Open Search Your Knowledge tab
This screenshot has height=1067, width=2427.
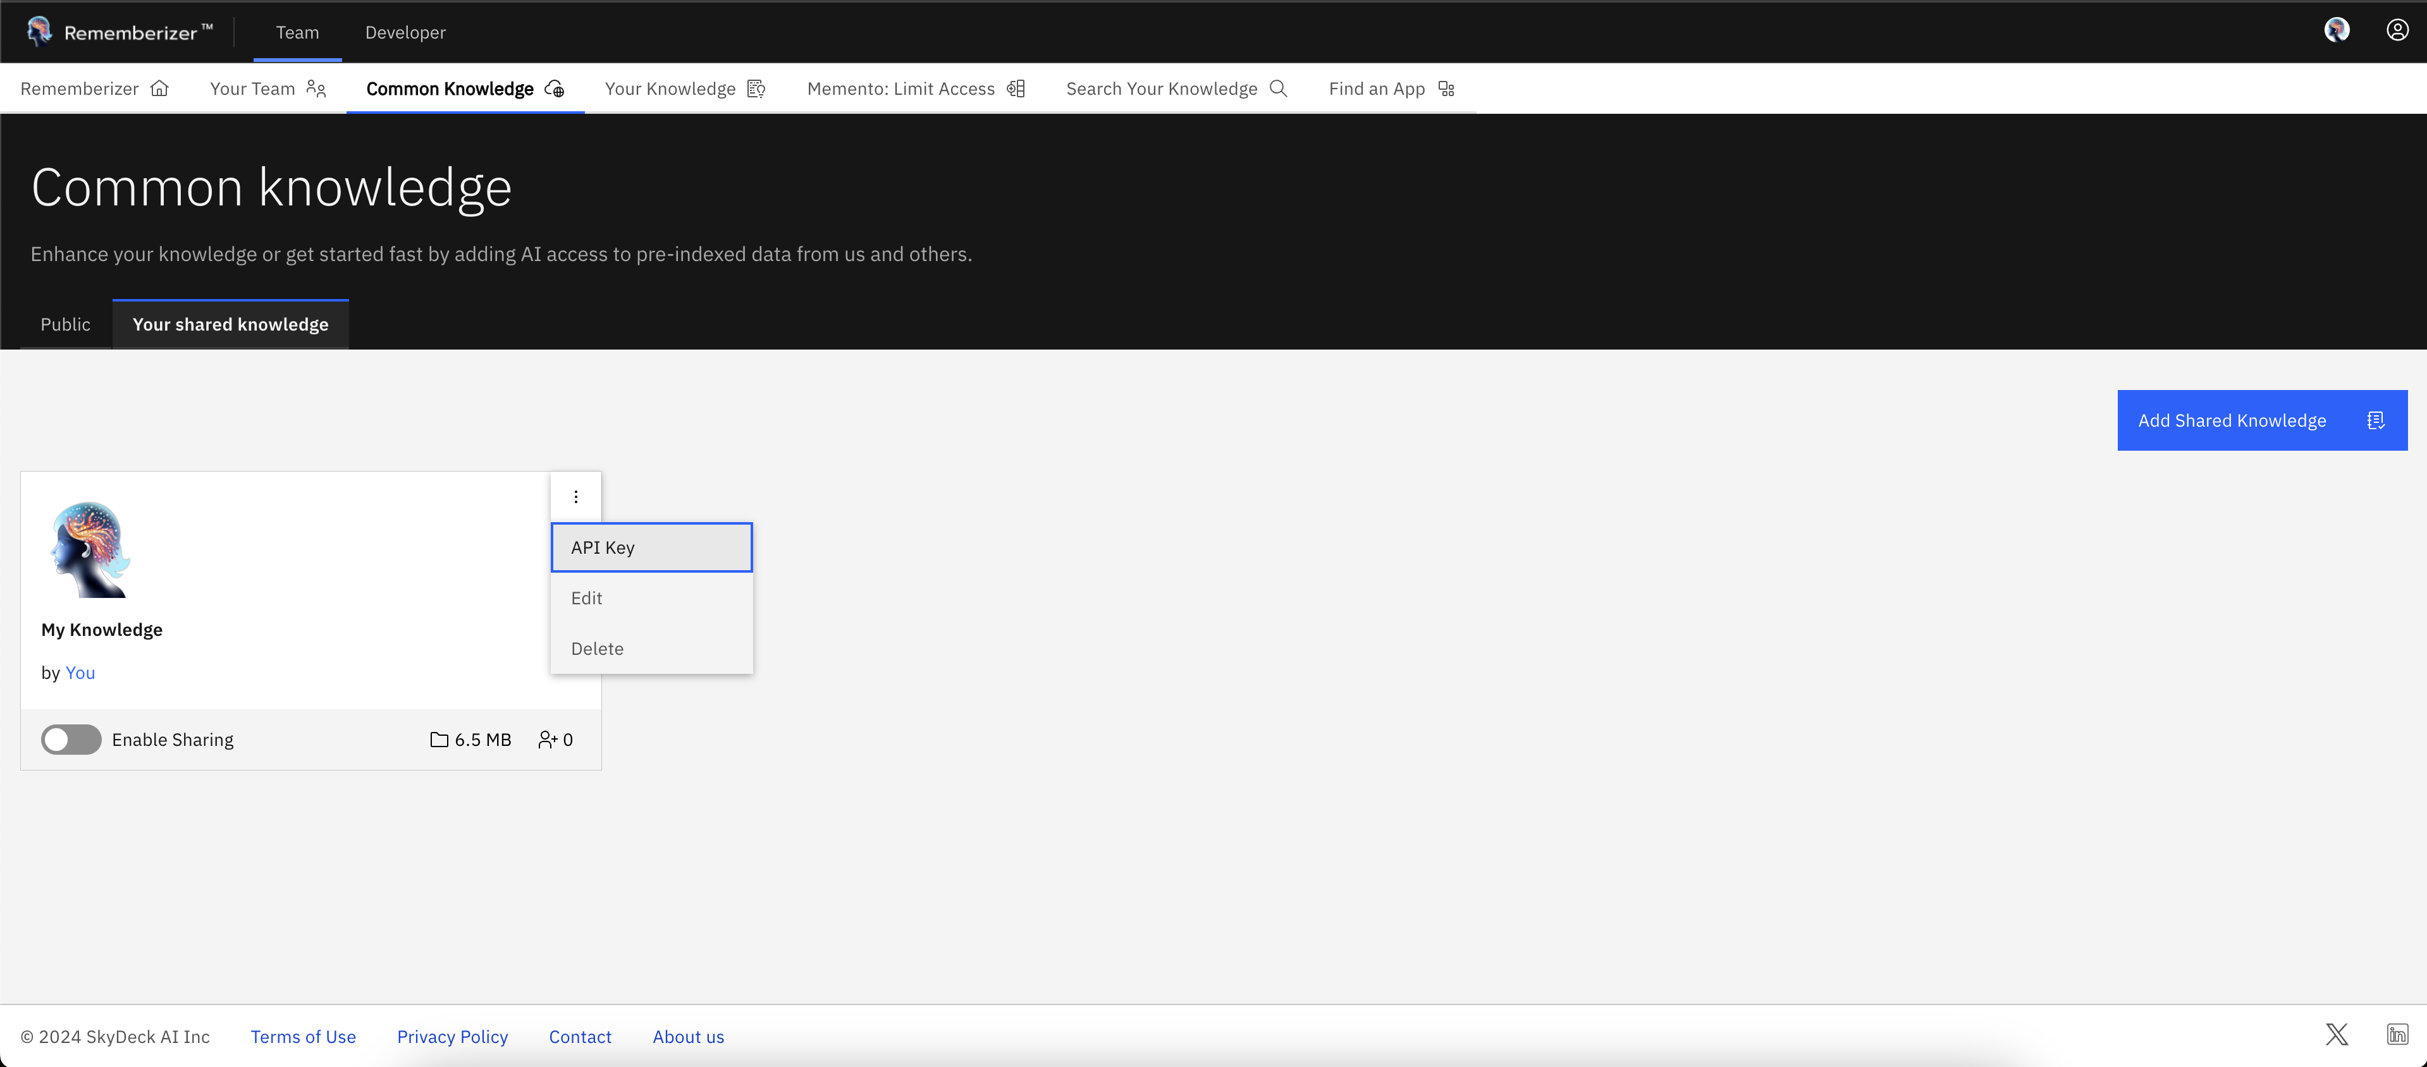click(1176, 88)
